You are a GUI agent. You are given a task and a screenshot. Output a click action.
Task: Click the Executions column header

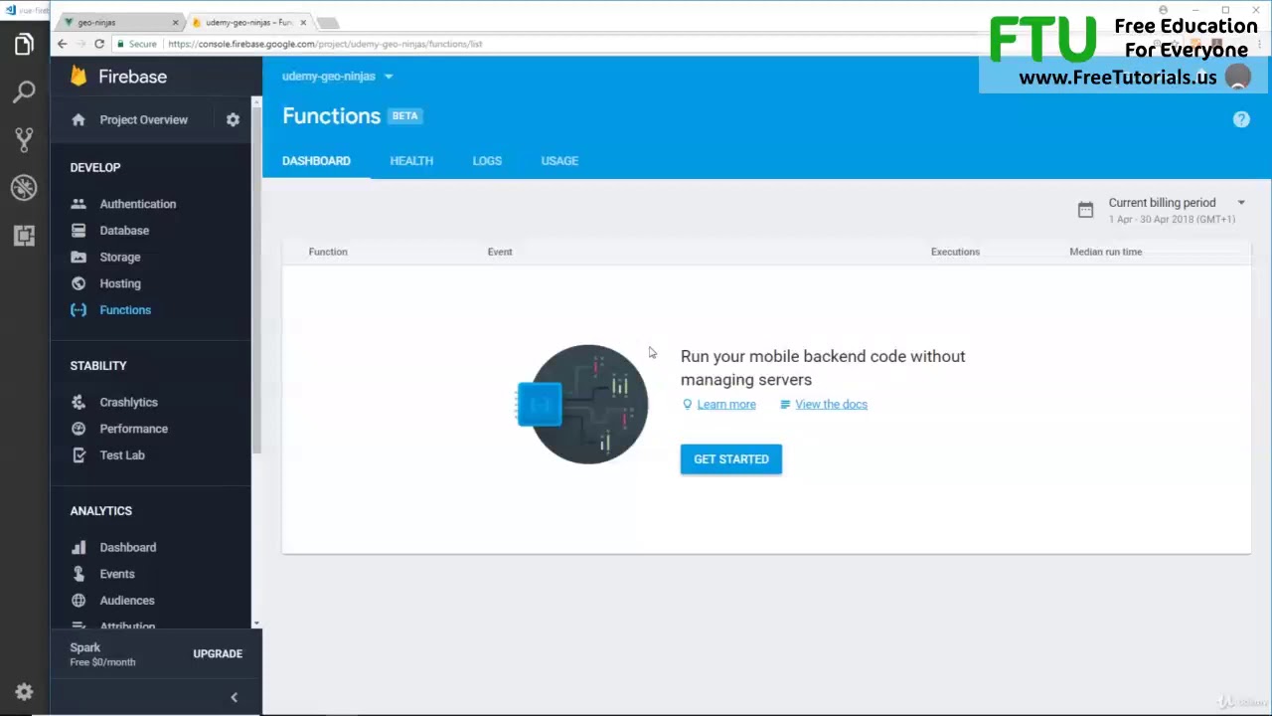(x=955, y=252)
